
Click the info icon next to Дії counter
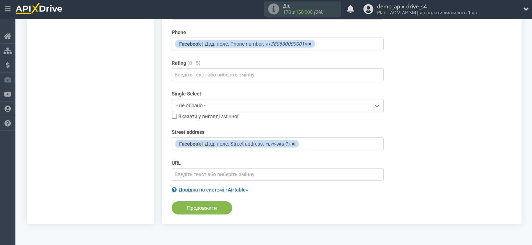click(x=273, y=9)
